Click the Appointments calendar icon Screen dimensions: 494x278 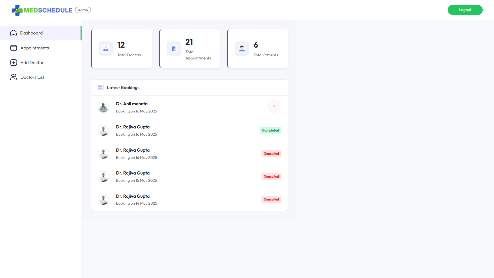click(x=13, y=48)
